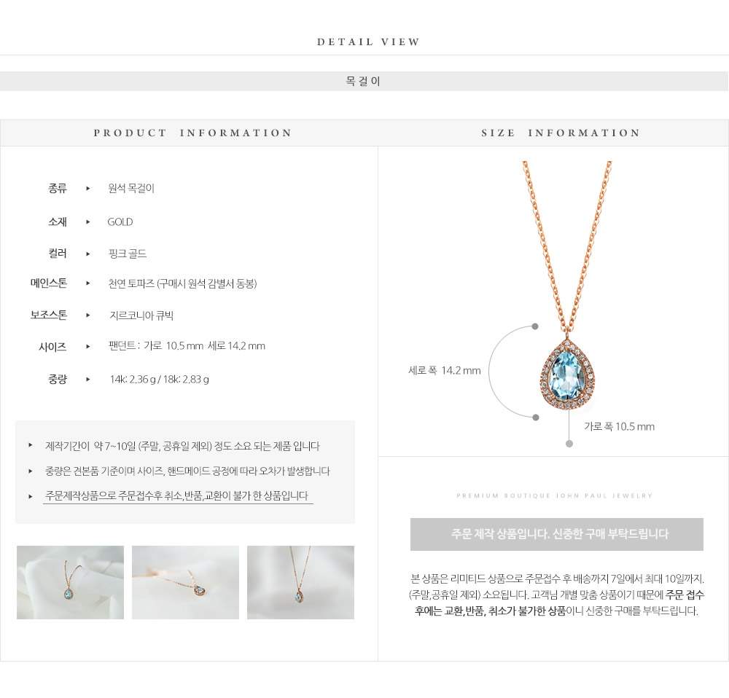Open the middle necklace thumbnail image
Image resolution: width=729 pixels, height=698 pixels.
(x=185, y=582)
